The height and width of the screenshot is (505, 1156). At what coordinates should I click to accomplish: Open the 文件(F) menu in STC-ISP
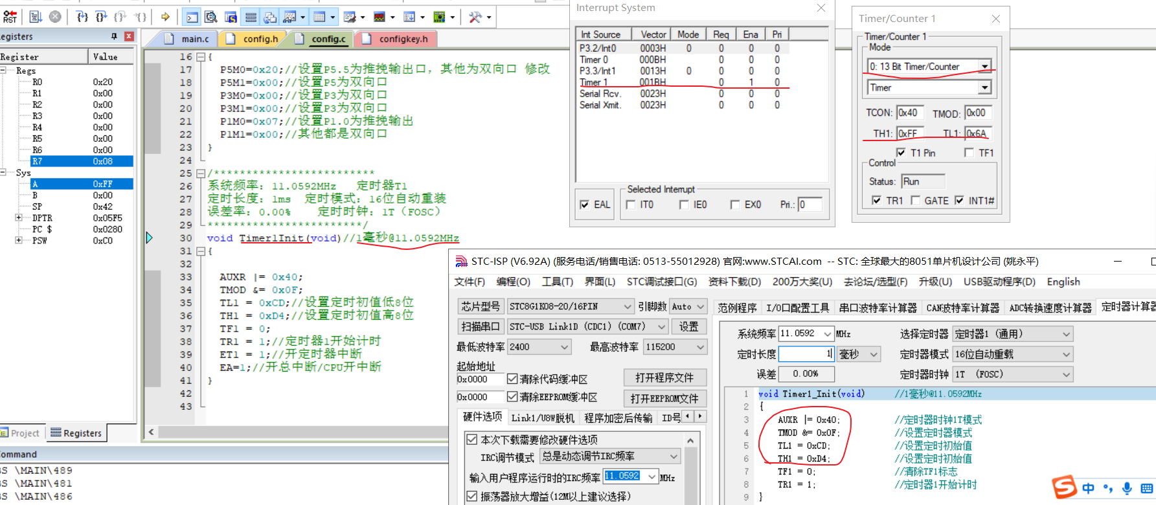[470, 282]
